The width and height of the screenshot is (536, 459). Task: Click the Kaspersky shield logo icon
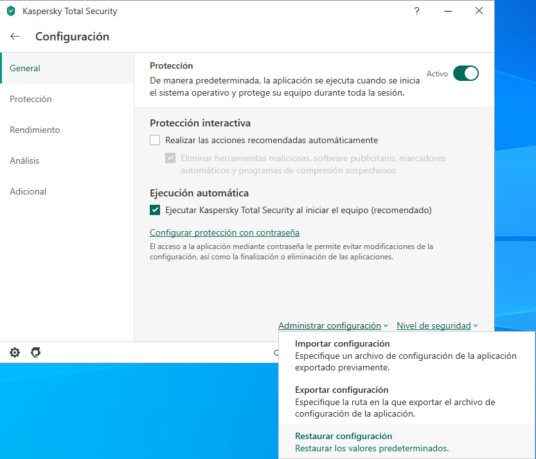point(11,11)
